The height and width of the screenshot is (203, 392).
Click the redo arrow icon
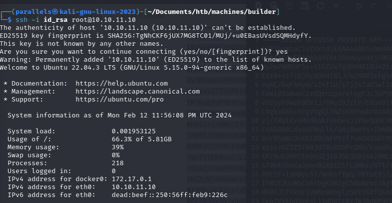[374, 5]
